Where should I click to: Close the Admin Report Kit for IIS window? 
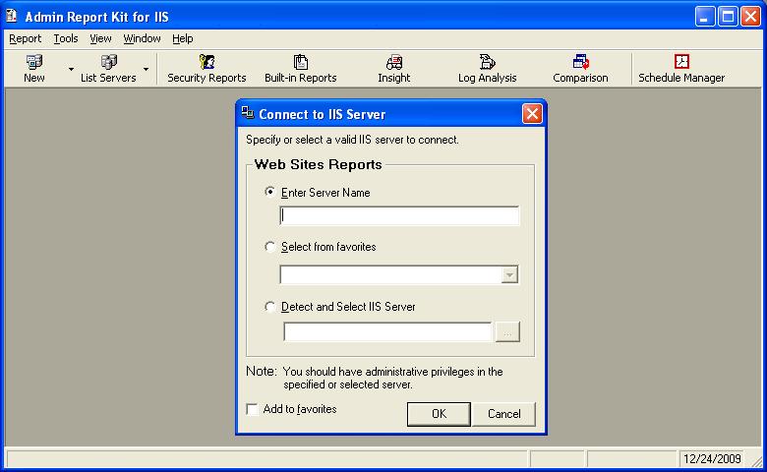751,17
